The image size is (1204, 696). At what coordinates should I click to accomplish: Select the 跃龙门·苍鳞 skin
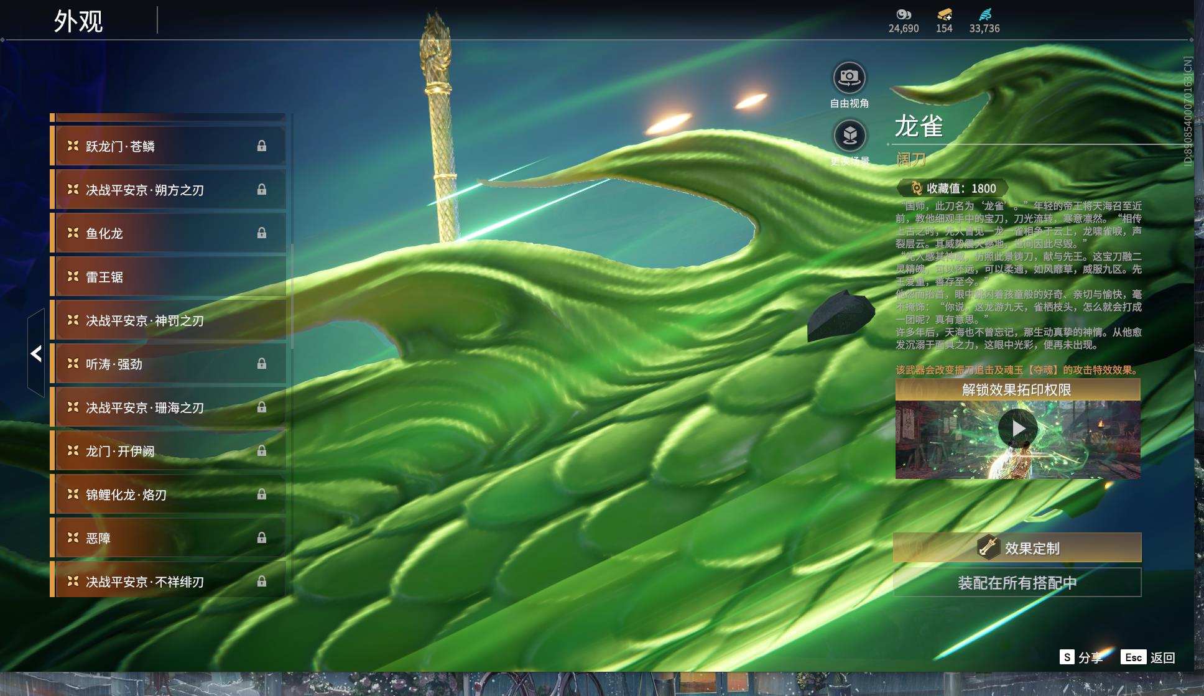[168, 146]
